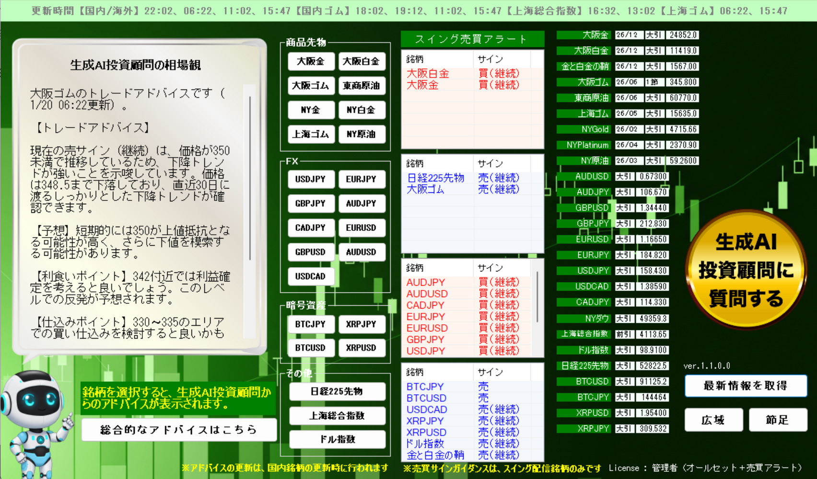Click the ドル指数 value 98.9100
The width and height of the screenshot is (817, 479).
[x=653, y=350]
